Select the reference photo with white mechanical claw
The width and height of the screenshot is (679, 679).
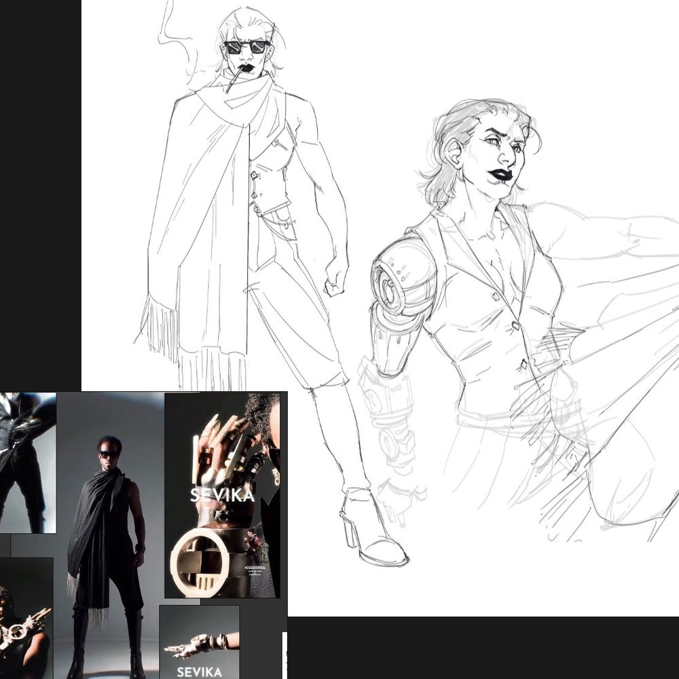tap(26, 619)
